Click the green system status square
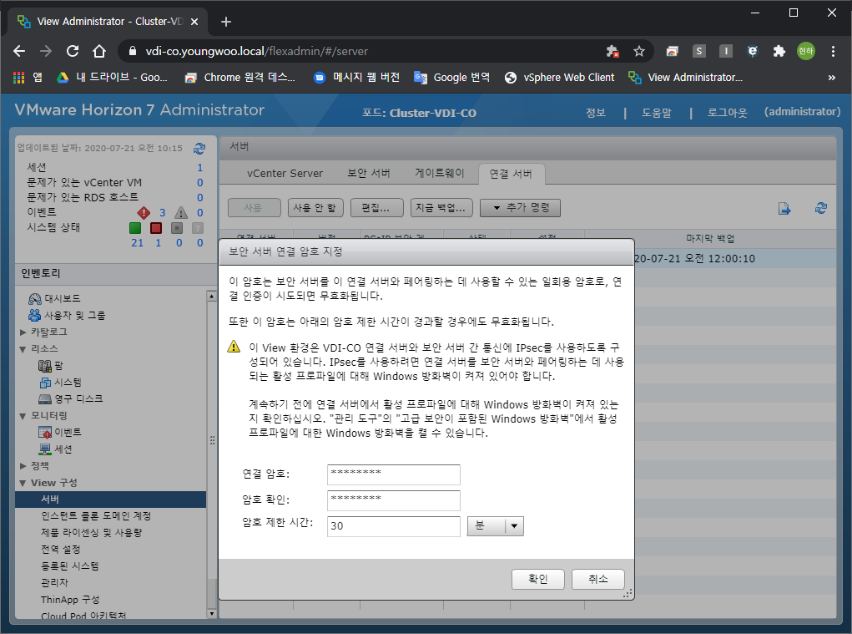The width and height of the screenshot is (852, 634). pos(135,228)
